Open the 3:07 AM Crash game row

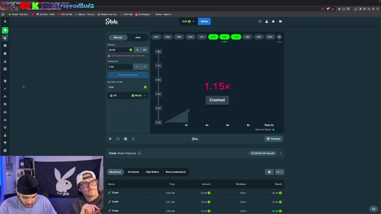tap(195, 202)
